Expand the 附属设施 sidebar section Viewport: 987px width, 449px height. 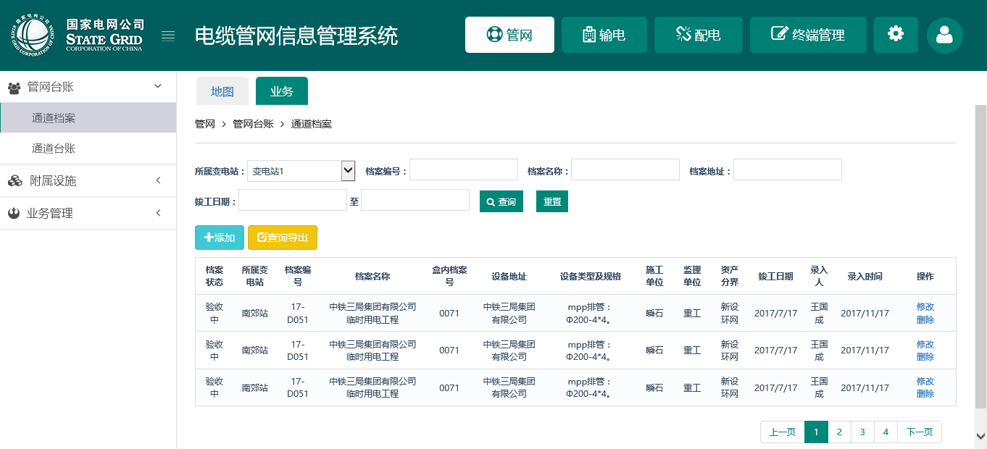coord(88,181)
